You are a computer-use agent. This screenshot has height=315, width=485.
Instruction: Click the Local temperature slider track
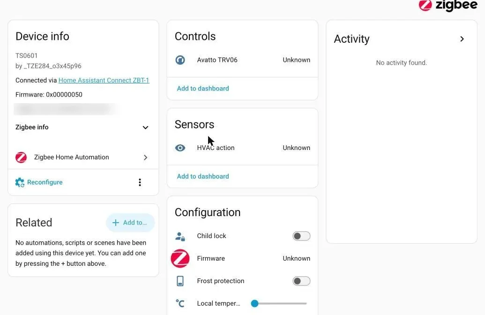click(279, 304)
